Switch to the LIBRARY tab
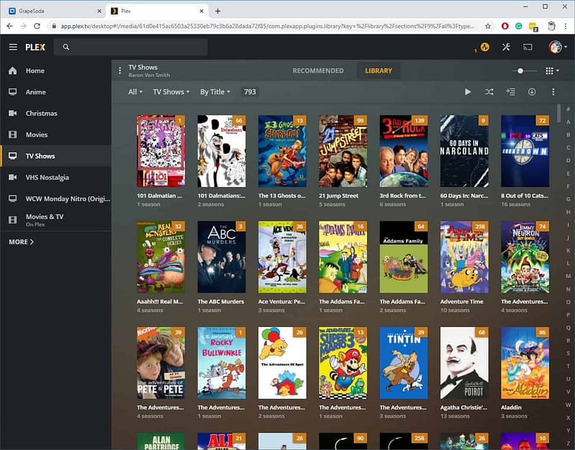The image size is (575, 450). [379, 70]
